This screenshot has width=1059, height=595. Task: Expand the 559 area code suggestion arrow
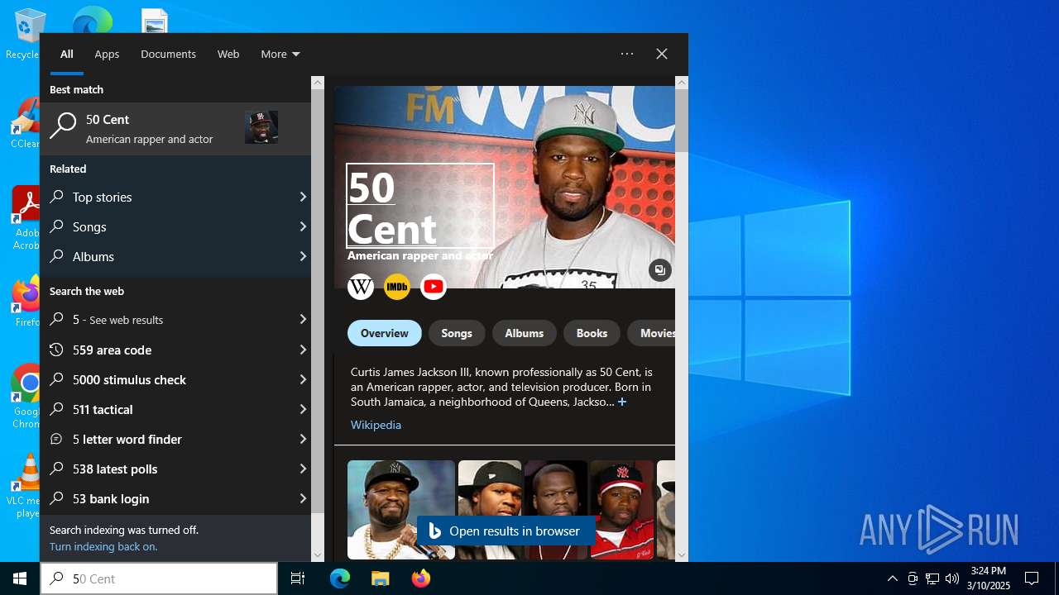click(303, 350)
